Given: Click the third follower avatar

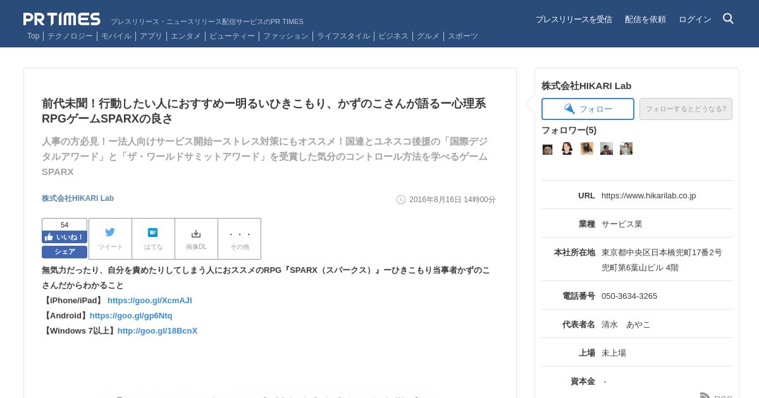Looking at the screenshot, I should click(x=587, y=148).
